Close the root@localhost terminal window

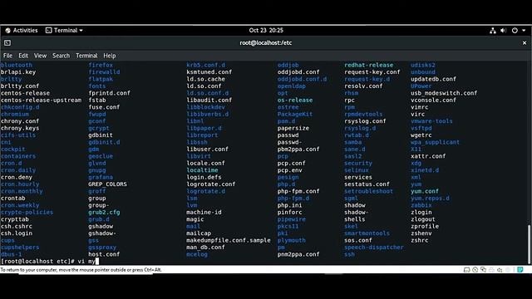click(x=525, y=42)
